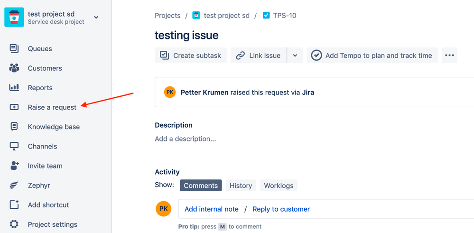Click the Knowledge base icon
Viewport: 474px width, 233px height.
point(14,127)
